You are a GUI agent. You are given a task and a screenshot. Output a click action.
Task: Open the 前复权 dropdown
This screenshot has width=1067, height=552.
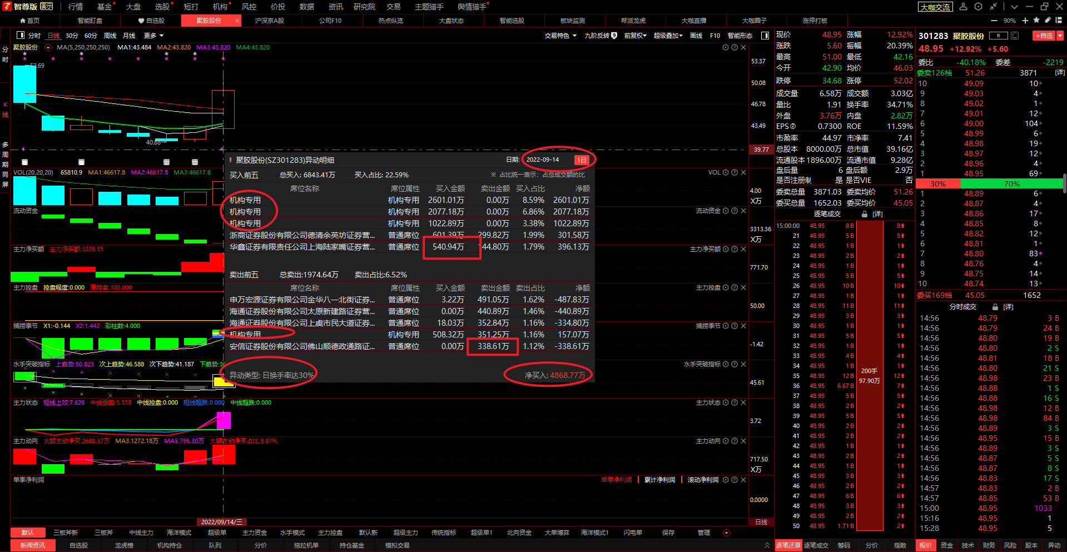(635, 36)
